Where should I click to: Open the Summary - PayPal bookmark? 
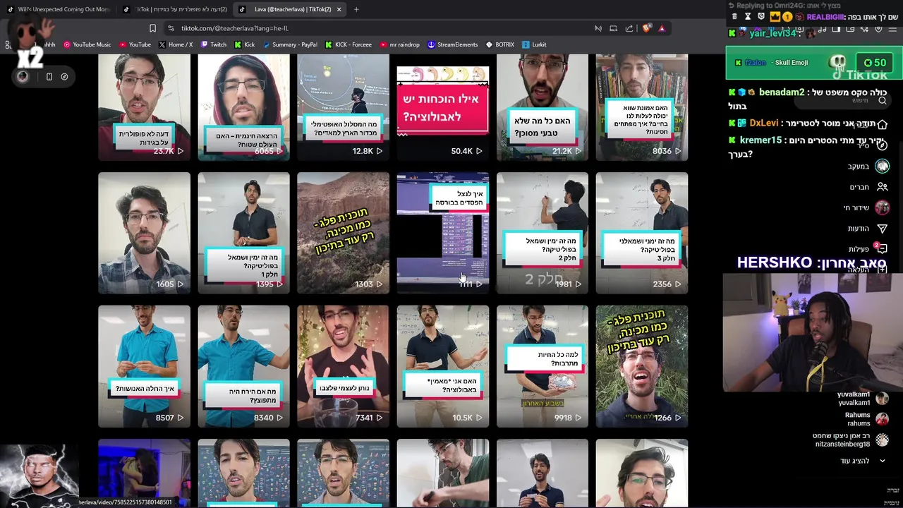pyautogui.click(x=290, y=44)
